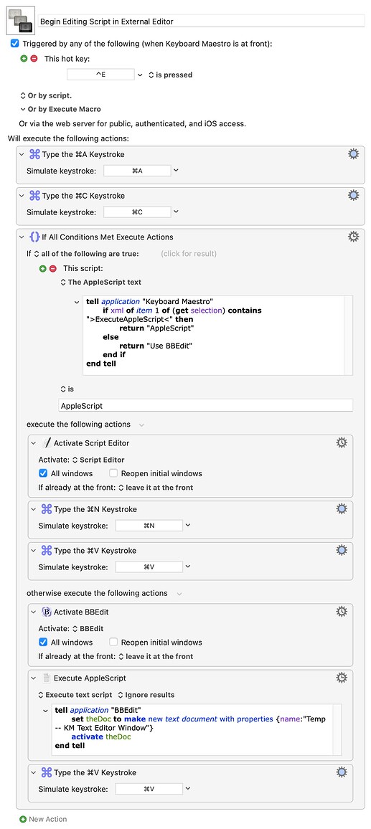This screenshot has height=829, width=371.
Task: Open 'execute the following actions' chevron menu
Action: pyautogui.click(x=141, y=425)
